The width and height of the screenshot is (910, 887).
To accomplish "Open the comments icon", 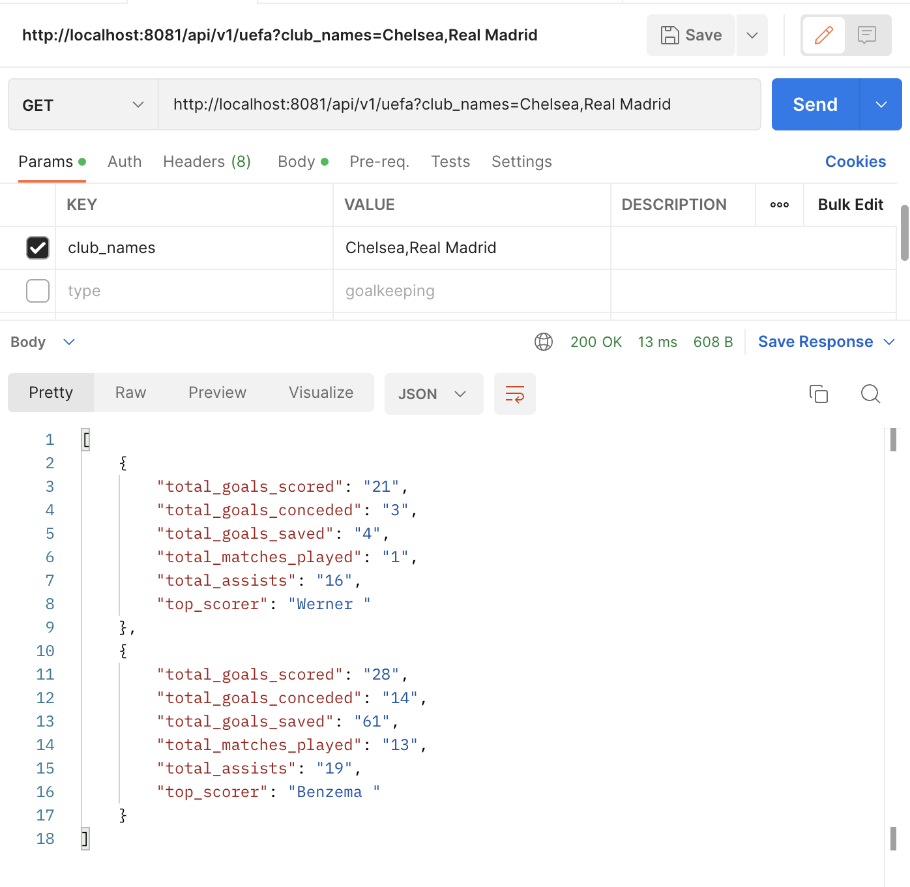I will (867, 35).
